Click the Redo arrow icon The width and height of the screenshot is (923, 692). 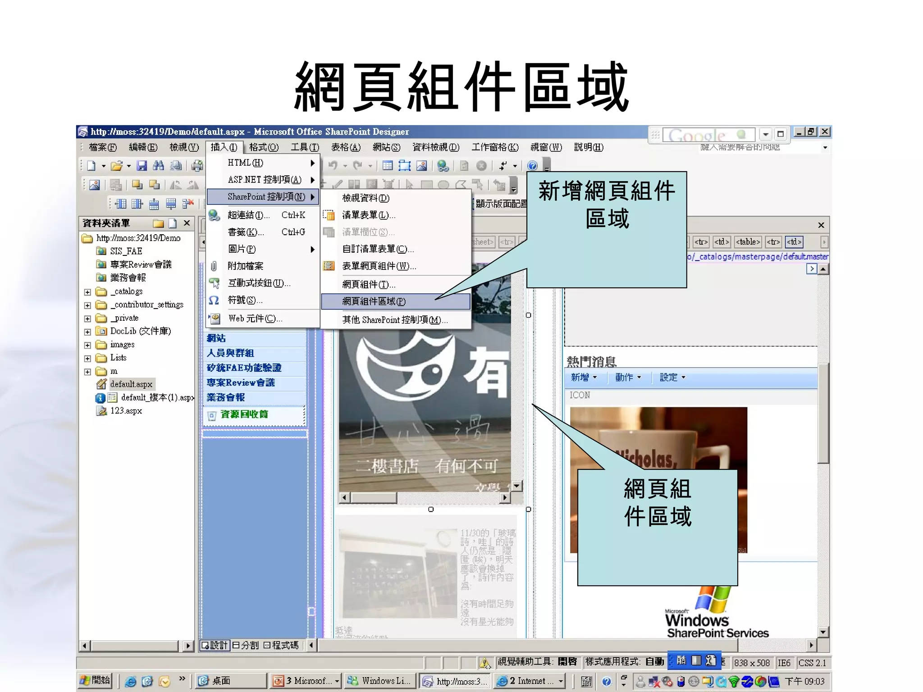click(357, 166)
